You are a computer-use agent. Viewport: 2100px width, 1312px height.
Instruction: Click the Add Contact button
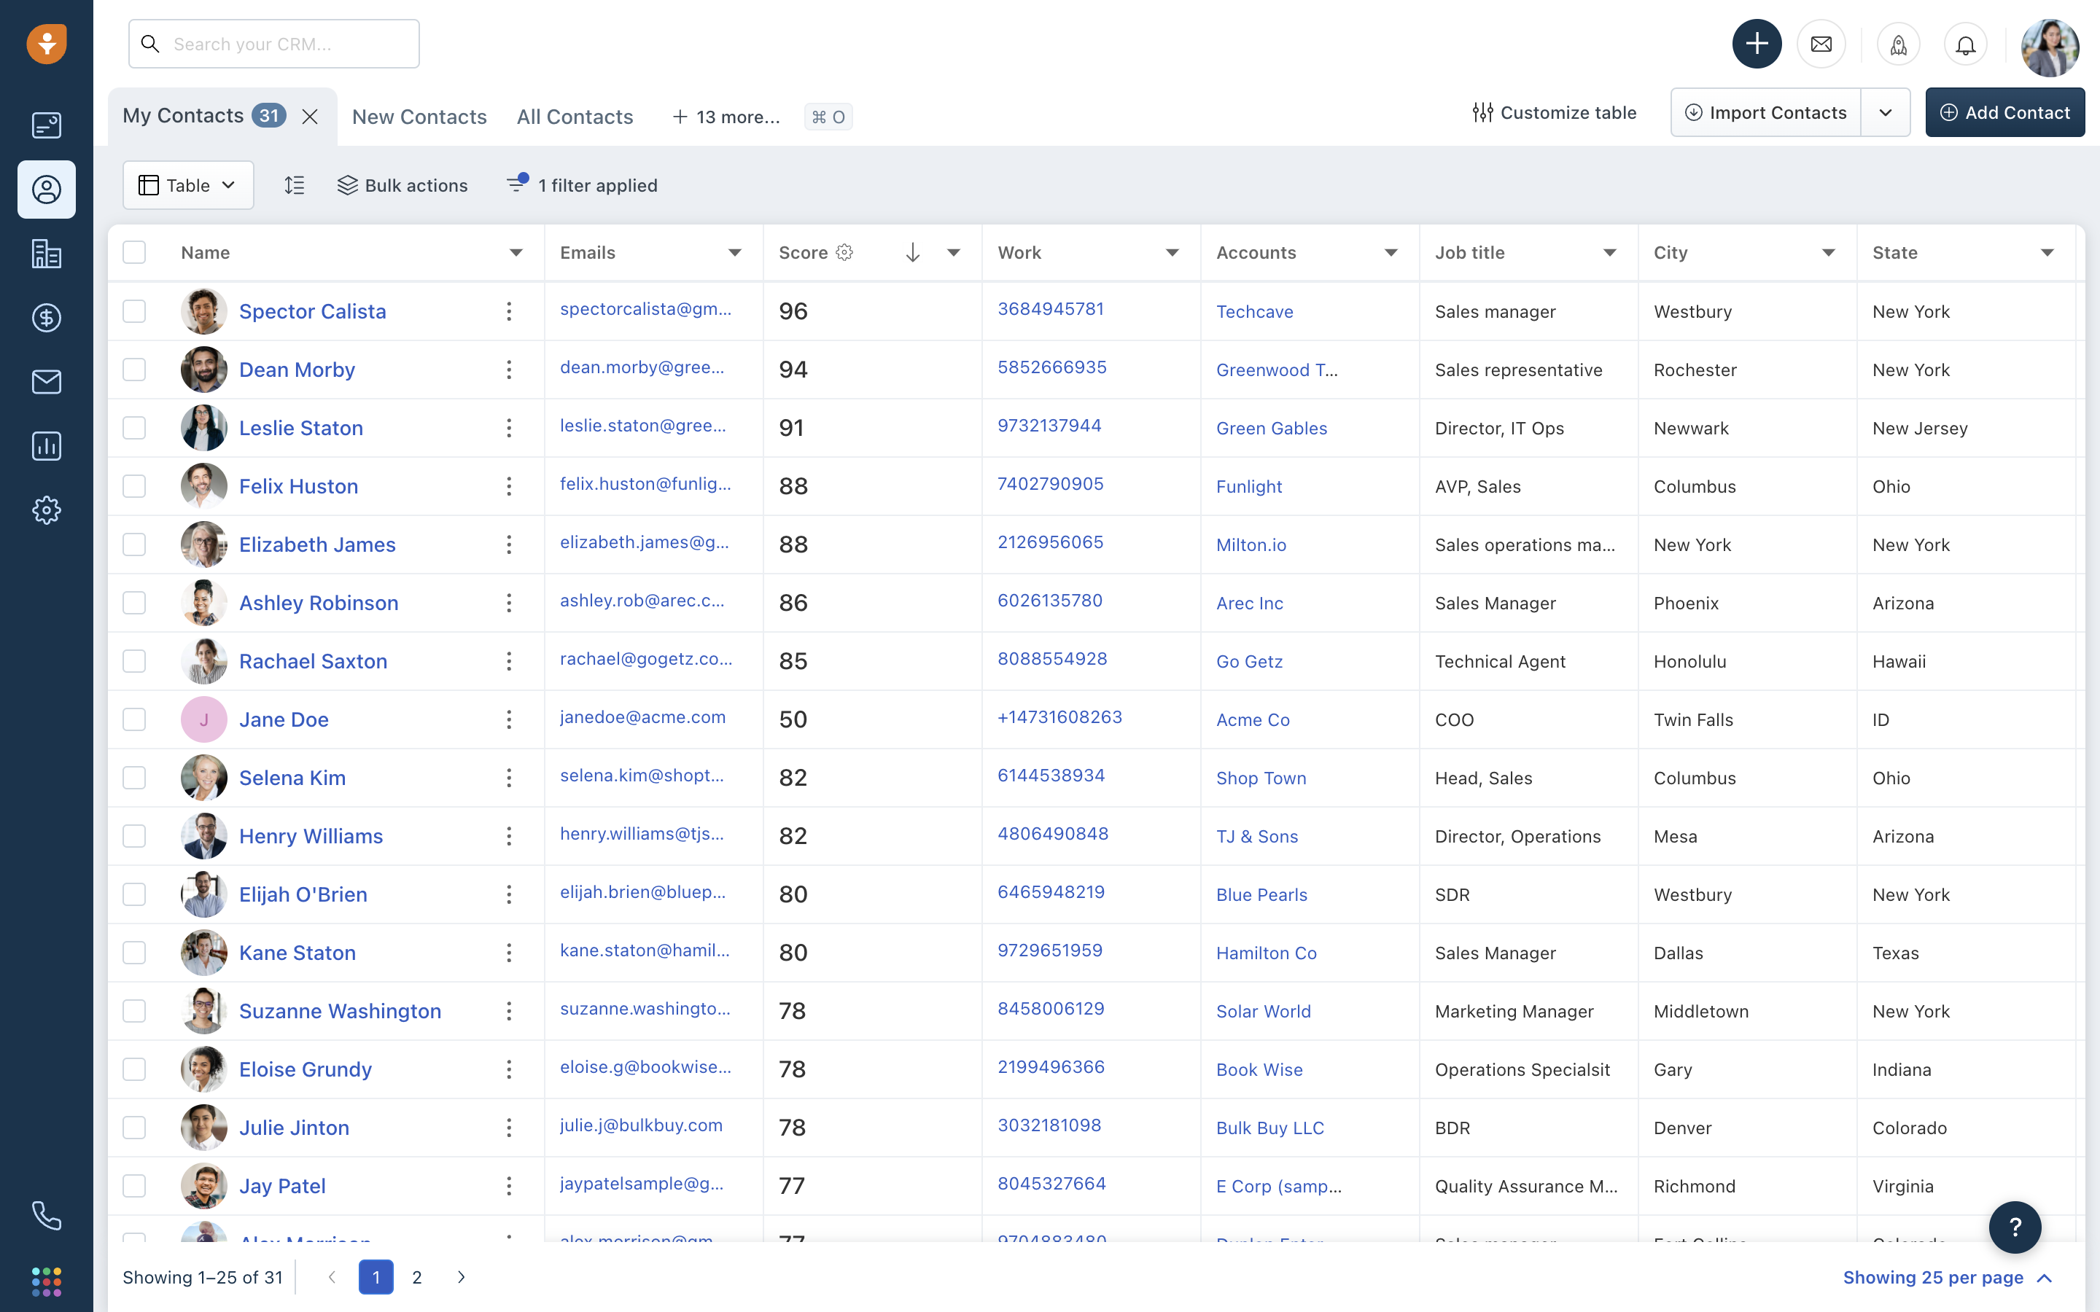point(2004,113)
